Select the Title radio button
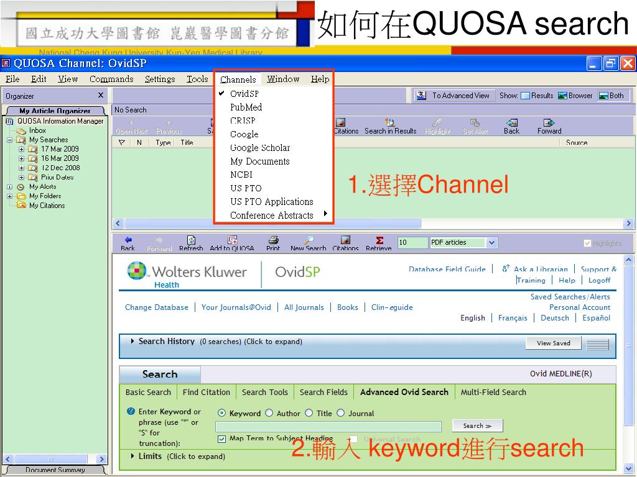 [309, 413]
